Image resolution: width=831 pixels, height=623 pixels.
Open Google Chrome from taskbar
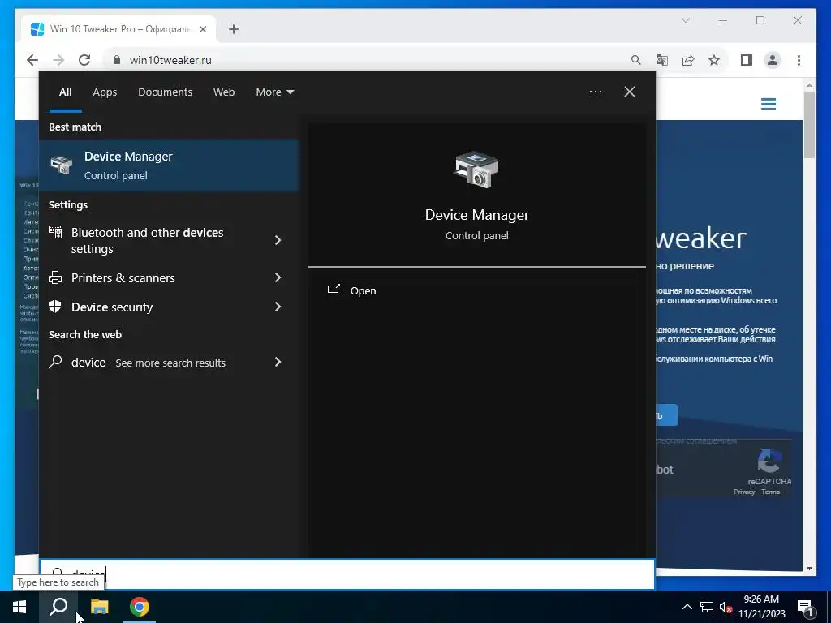click(140, 607)
